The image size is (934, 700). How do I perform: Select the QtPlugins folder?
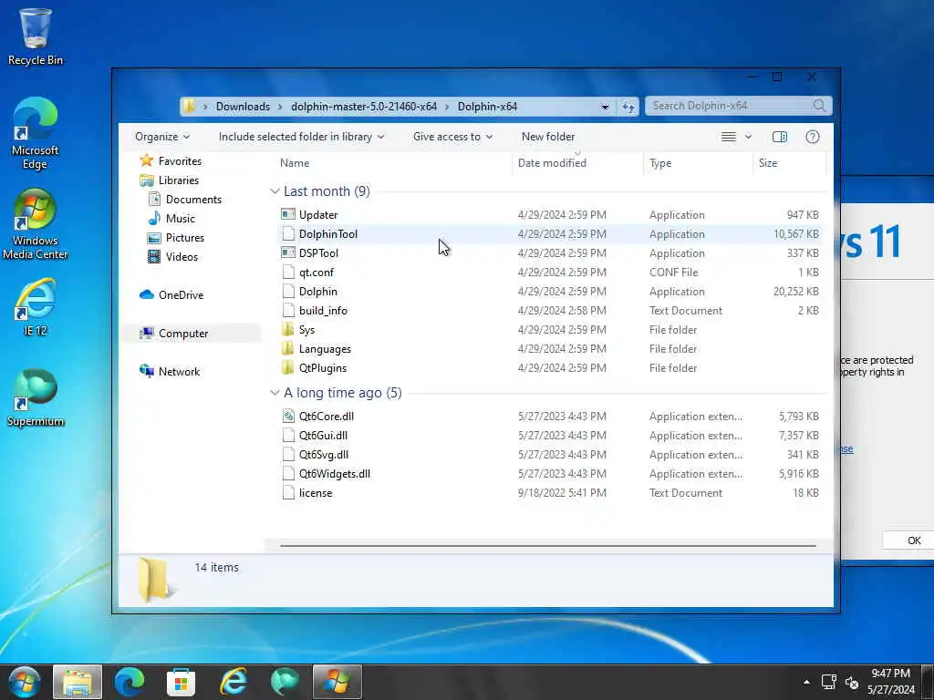coord(550,368)
